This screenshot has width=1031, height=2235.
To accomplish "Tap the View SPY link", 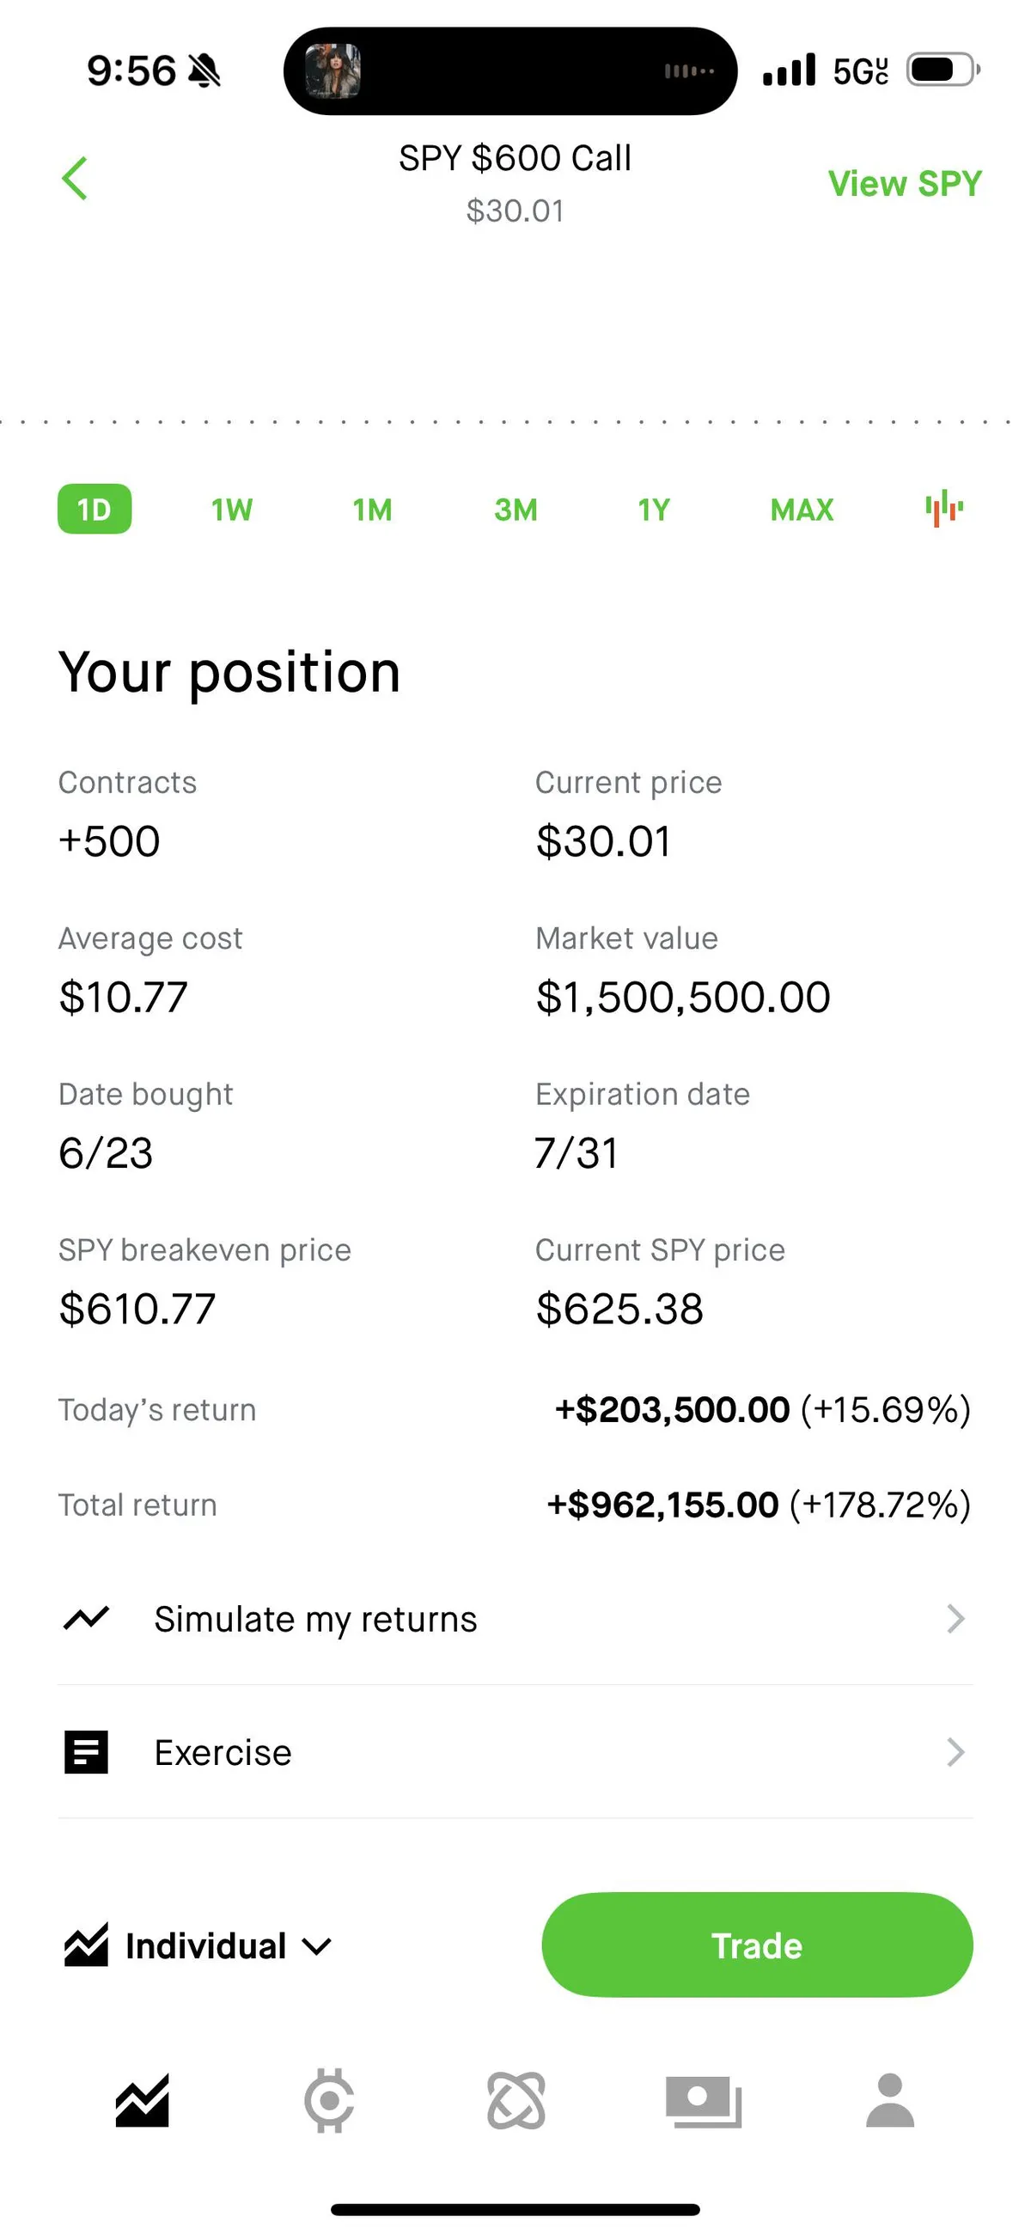I will [x=905, y=184].
